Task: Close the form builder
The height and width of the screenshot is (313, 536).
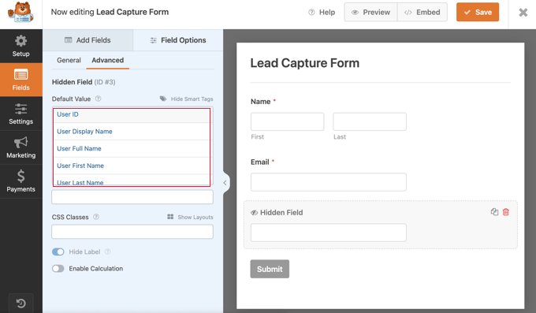Action: point(523,13)
